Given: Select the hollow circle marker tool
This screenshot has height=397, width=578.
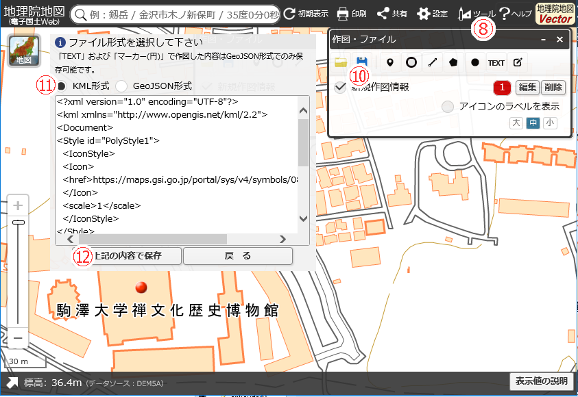Looking at the screenshot, I should [411, 62].
